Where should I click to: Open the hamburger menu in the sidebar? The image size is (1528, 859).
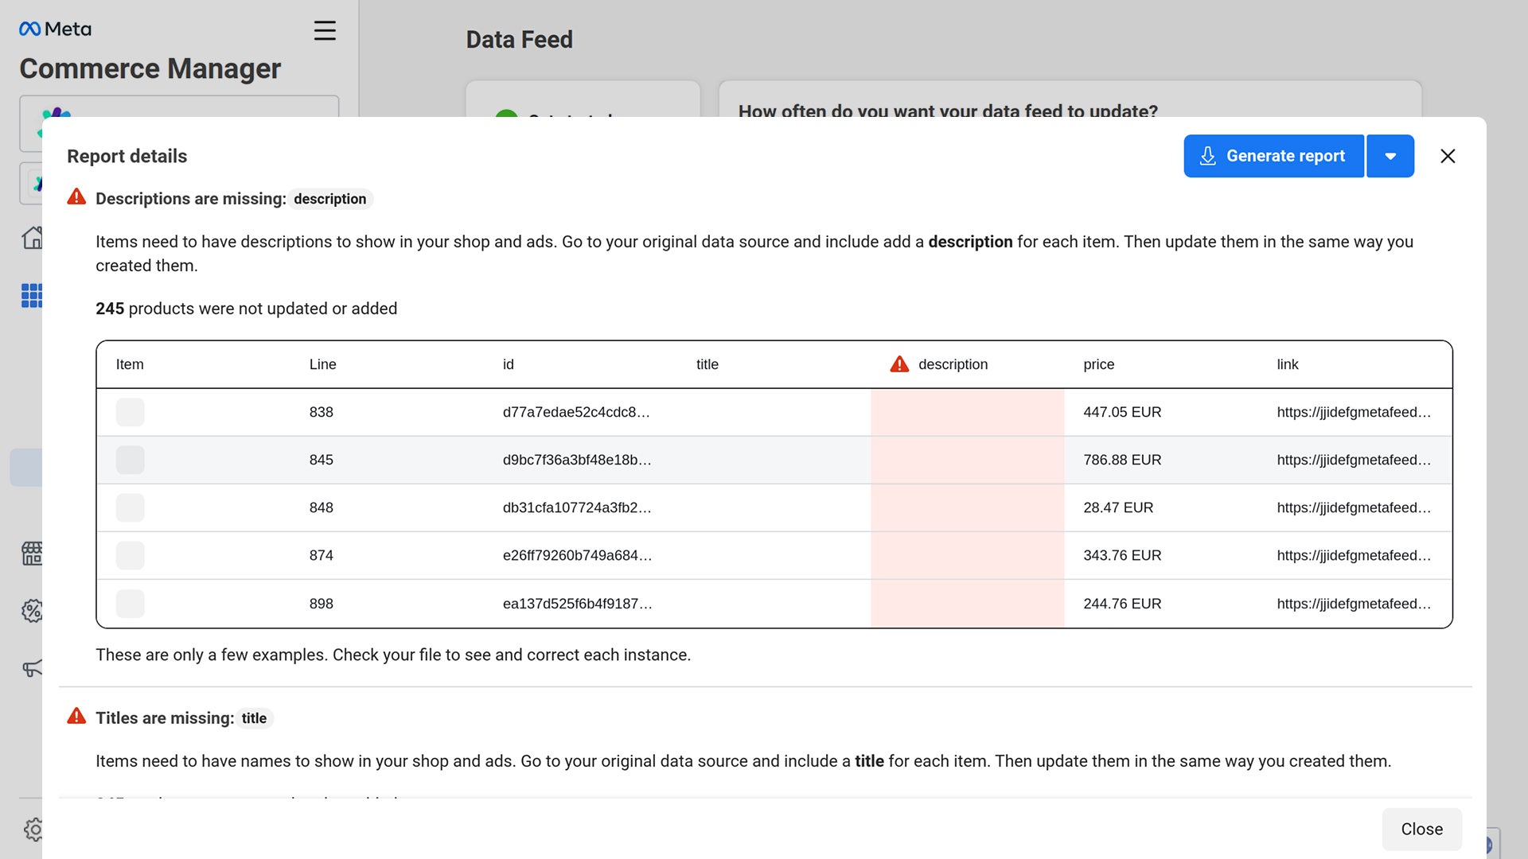tap(325, 30)
